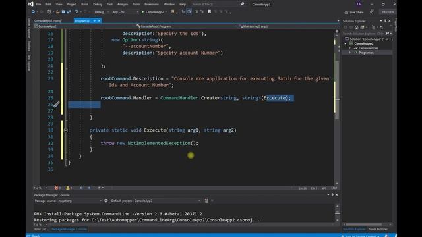The height and width of the screenshot is (237, 422).
Task: Click the screwdriver quick actions icon on line 26
Action: 56,105
